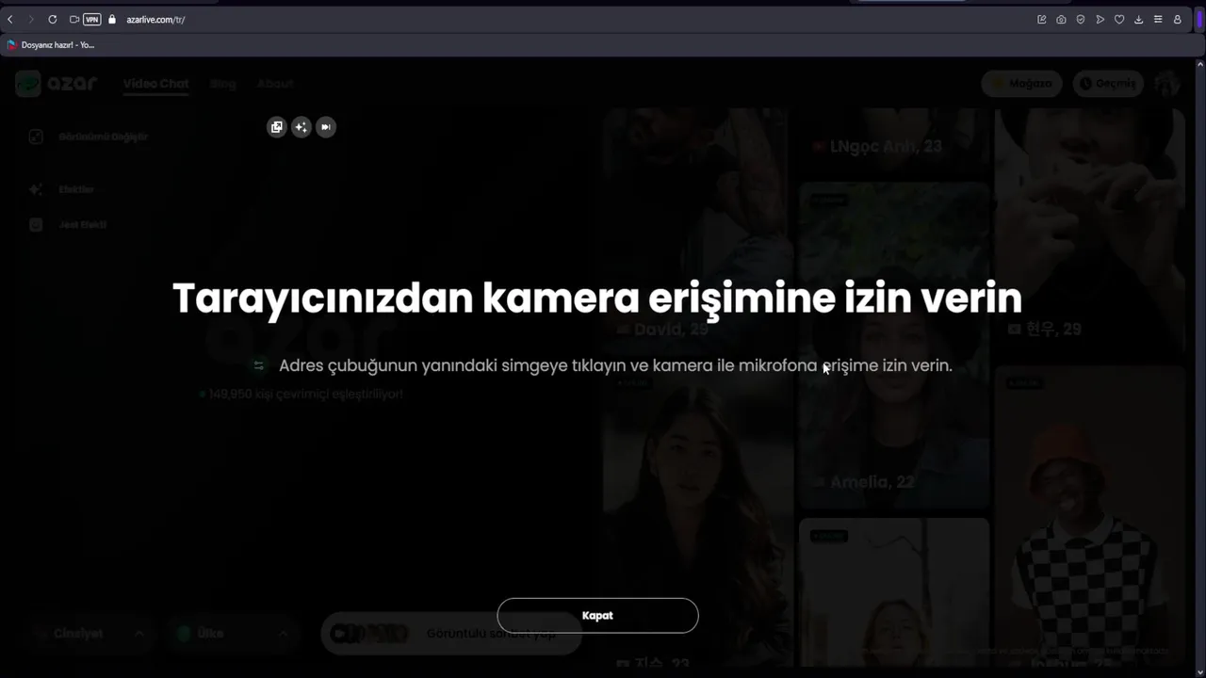
Task: Open the shield privacy protection icon
Action: [x=1081, y=19]
